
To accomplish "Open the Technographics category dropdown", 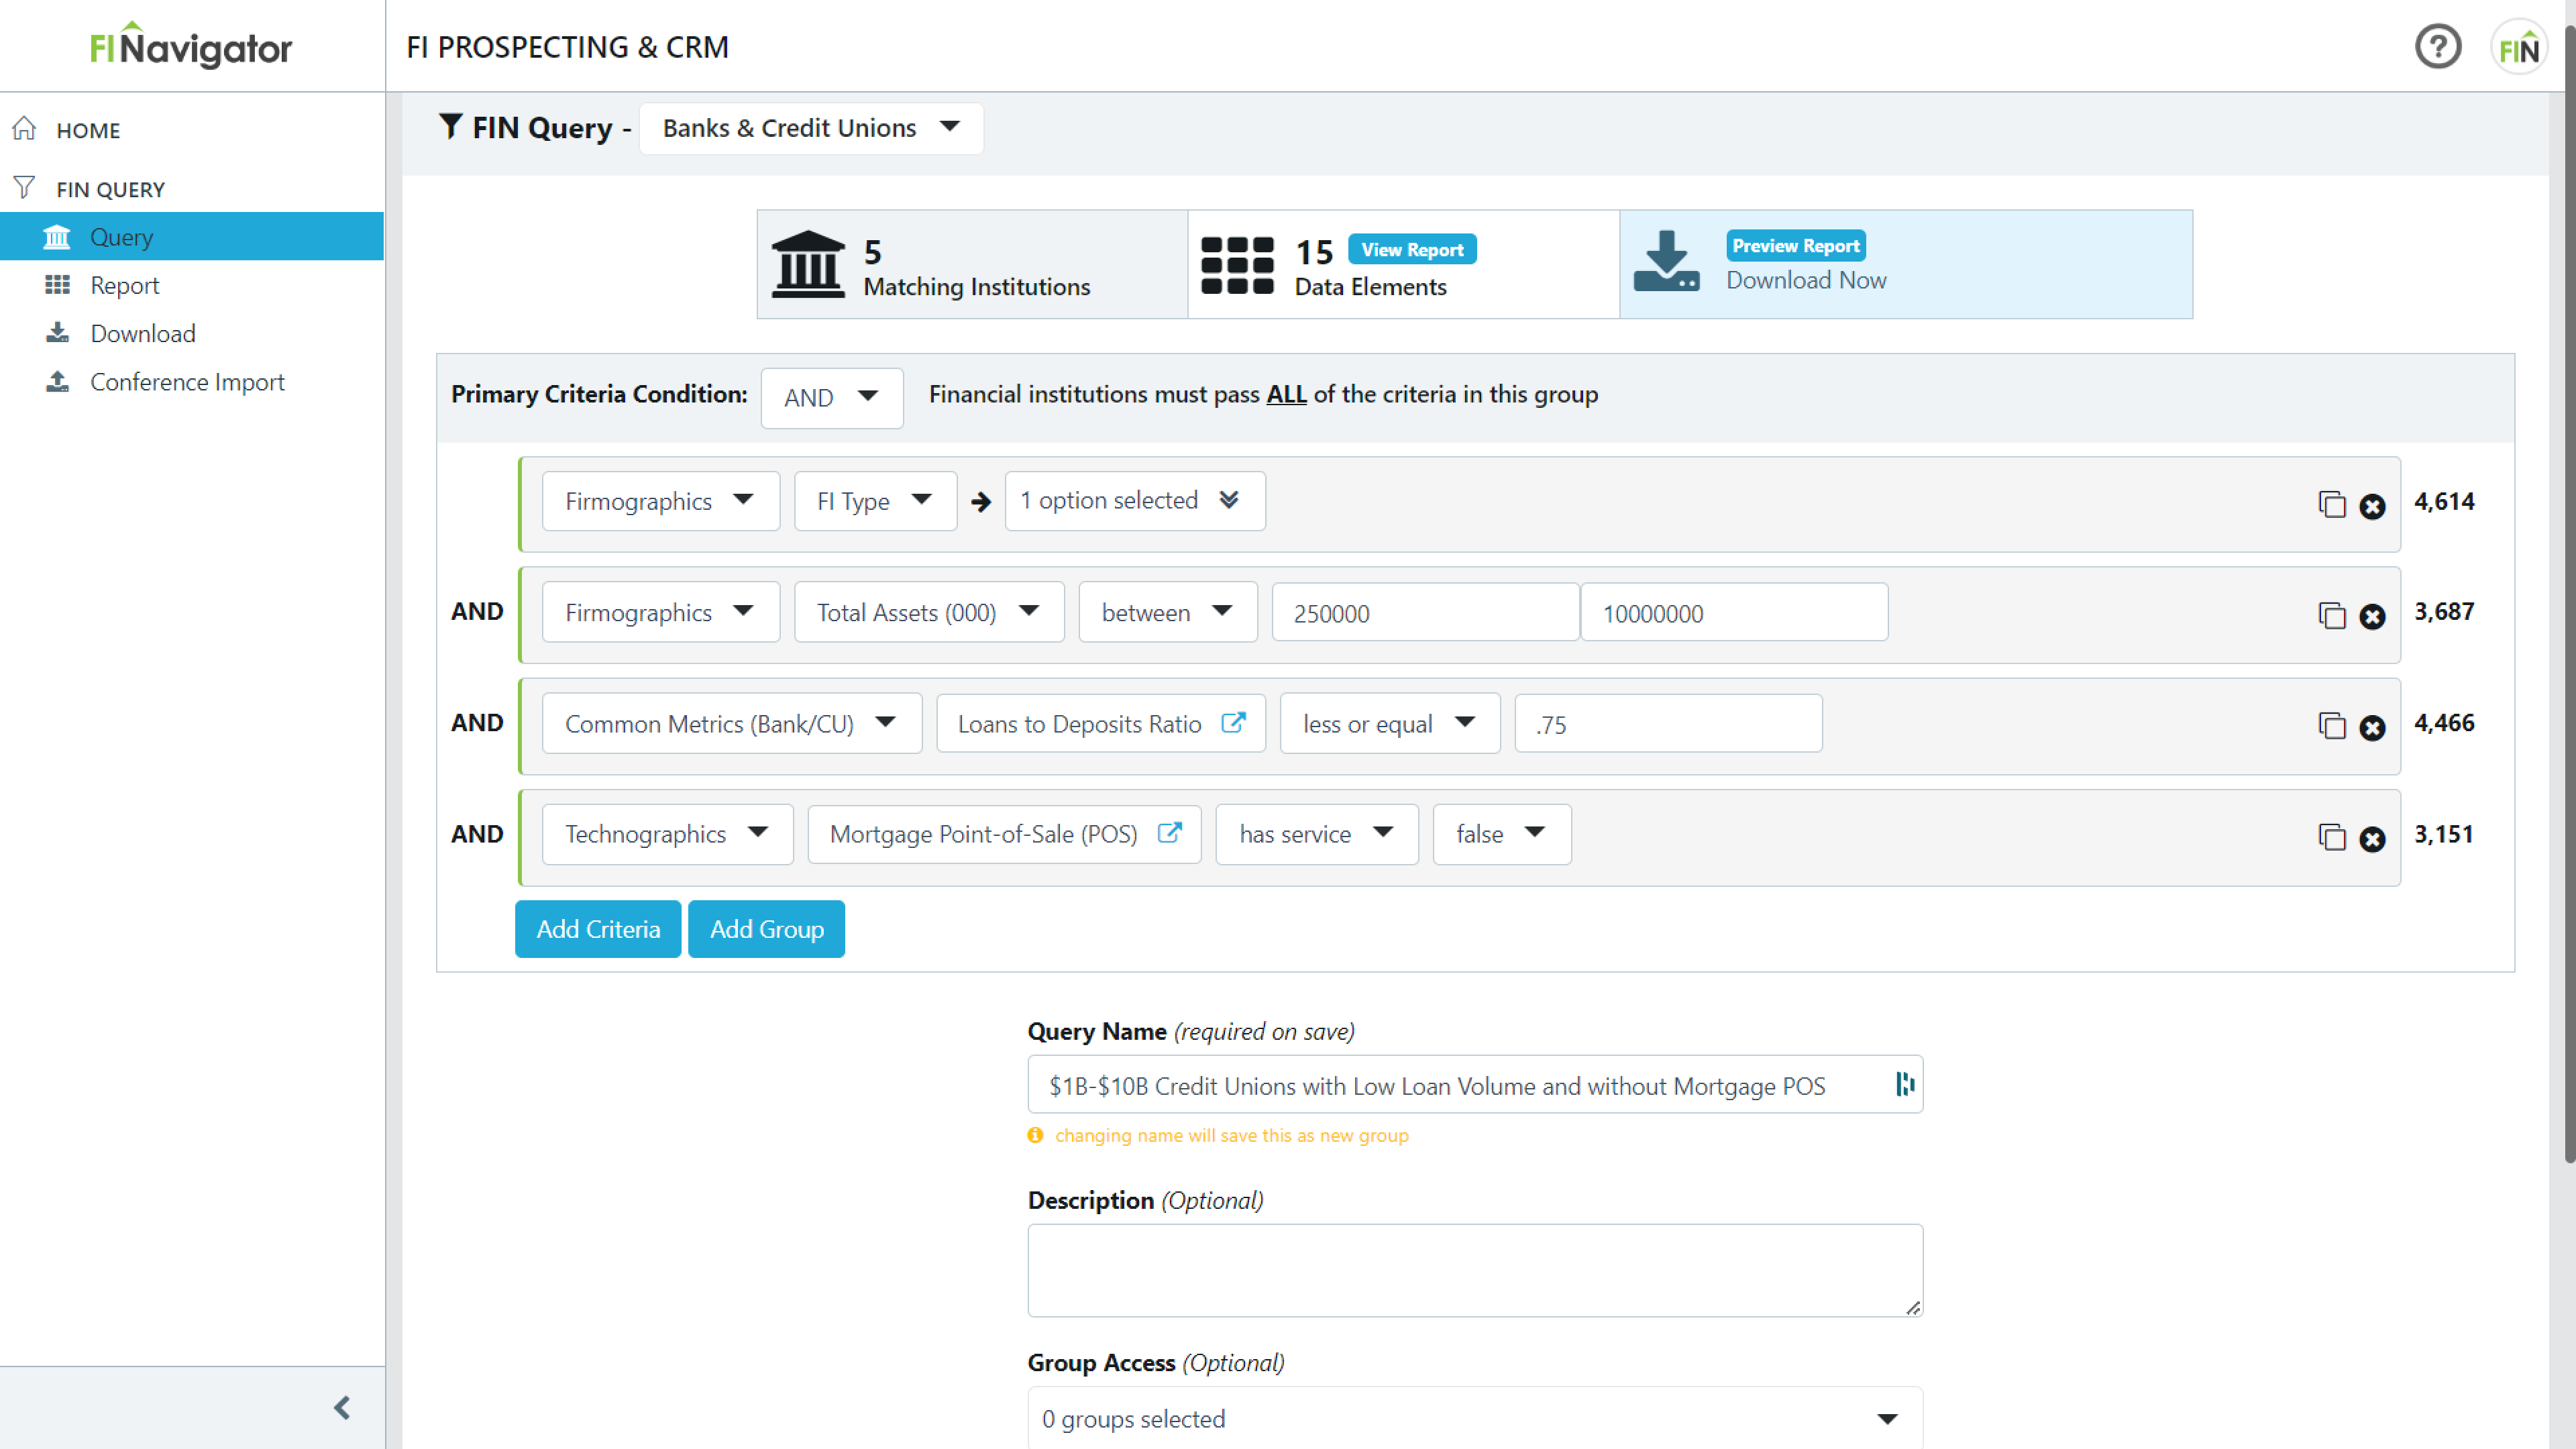I will click(x=667, y=834).
